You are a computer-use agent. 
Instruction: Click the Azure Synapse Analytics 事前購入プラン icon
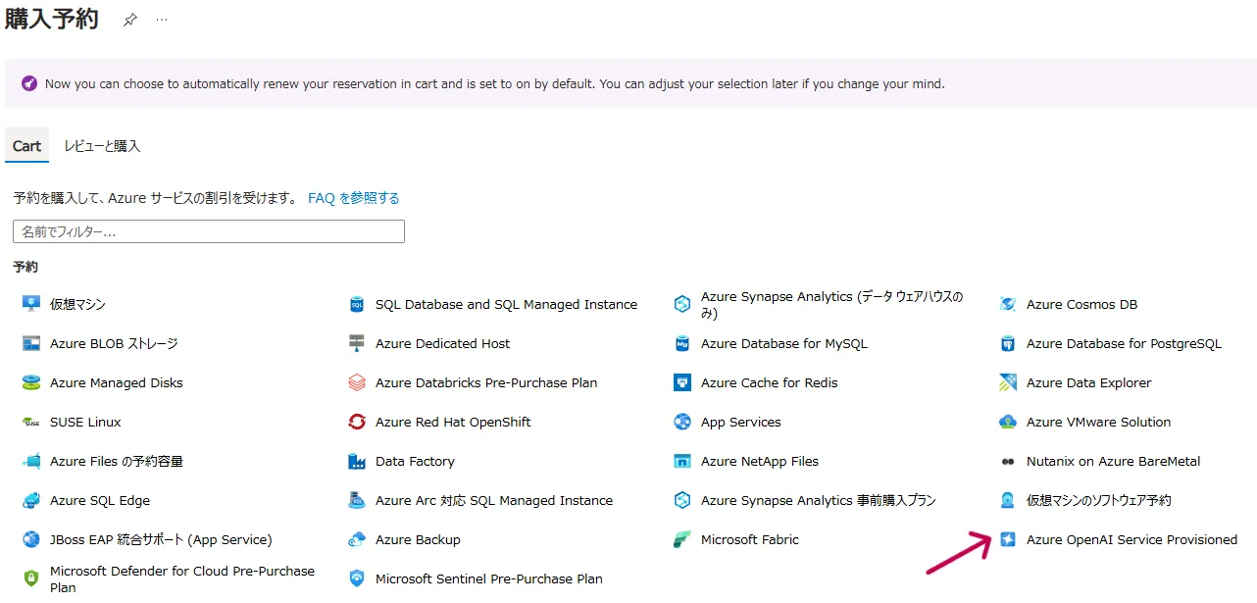682,500
